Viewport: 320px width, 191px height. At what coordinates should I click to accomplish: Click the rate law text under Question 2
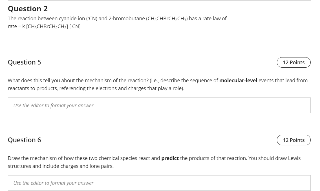coord(44,26)
